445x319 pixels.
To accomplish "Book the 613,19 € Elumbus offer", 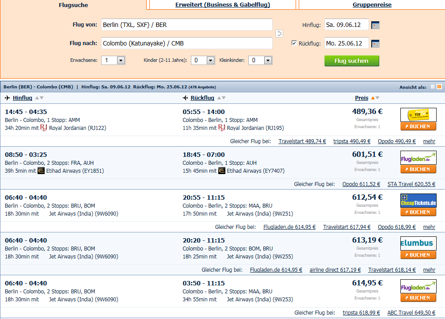I will point(418,255).
